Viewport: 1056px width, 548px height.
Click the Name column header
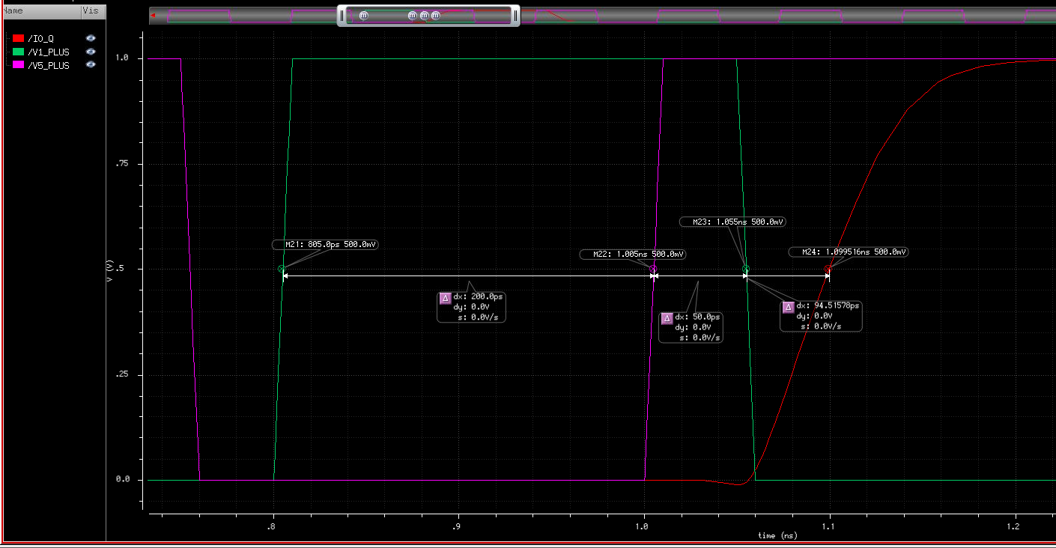13,12
